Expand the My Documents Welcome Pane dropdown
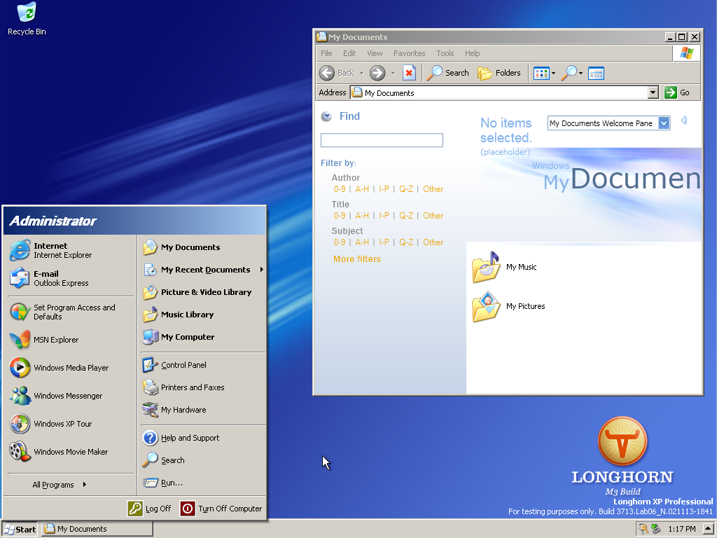The image size is (717, 538). (664, 123)
